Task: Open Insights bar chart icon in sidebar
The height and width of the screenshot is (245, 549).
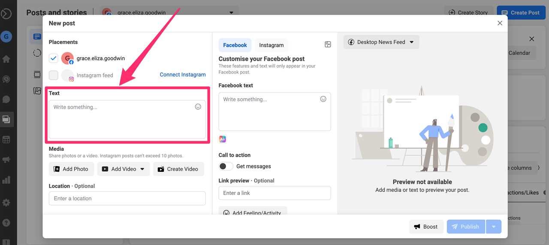Action: pyautogui.click(x=6, y=180)
